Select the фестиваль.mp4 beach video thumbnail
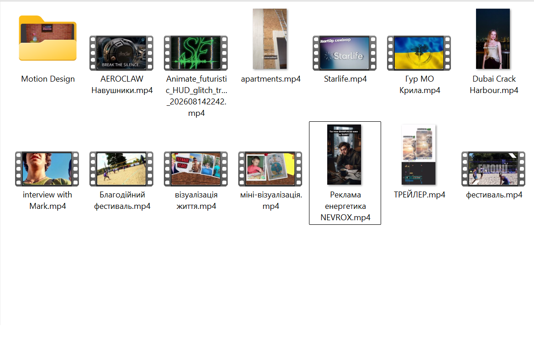 pyautogui.click(x=493, y=169)
